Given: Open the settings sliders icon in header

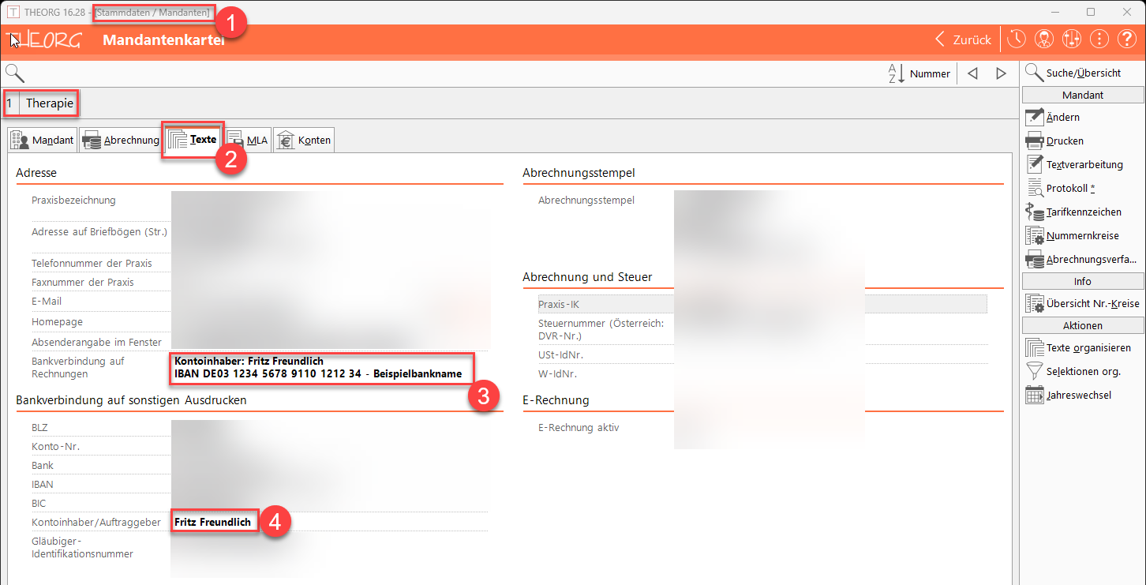Looking at the screenshot, I should (1072, 39).
